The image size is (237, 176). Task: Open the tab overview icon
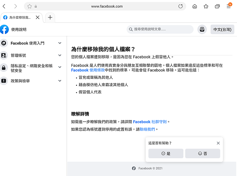click(217, 6)
